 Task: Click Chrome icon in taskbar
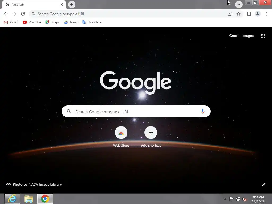pyautogui.click(x=45, y=199)
